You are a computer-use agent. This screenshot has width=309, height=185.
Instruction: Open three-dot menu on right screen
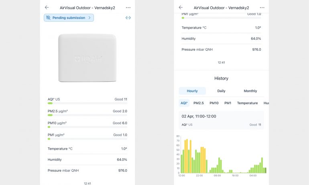tap(262, 7)
